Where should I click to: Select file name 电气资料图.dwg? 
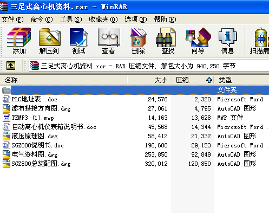pyautogui.click(x=35, y=154)
